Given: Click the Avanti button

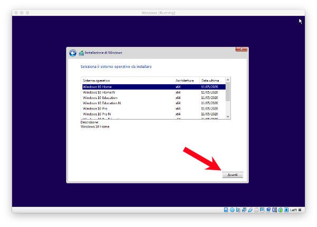Looking at the screenshot, I should [x=232, y=175].
